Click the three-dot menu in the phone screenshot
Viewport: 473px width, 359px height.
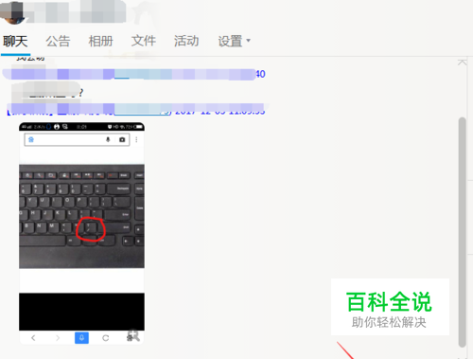point(136,139)
